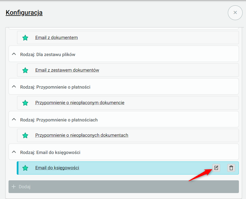246x199 pixels.
Task: Open Przypomnienie o nieopłaconych dokumentach link
Action: click(x=82, y=135)
